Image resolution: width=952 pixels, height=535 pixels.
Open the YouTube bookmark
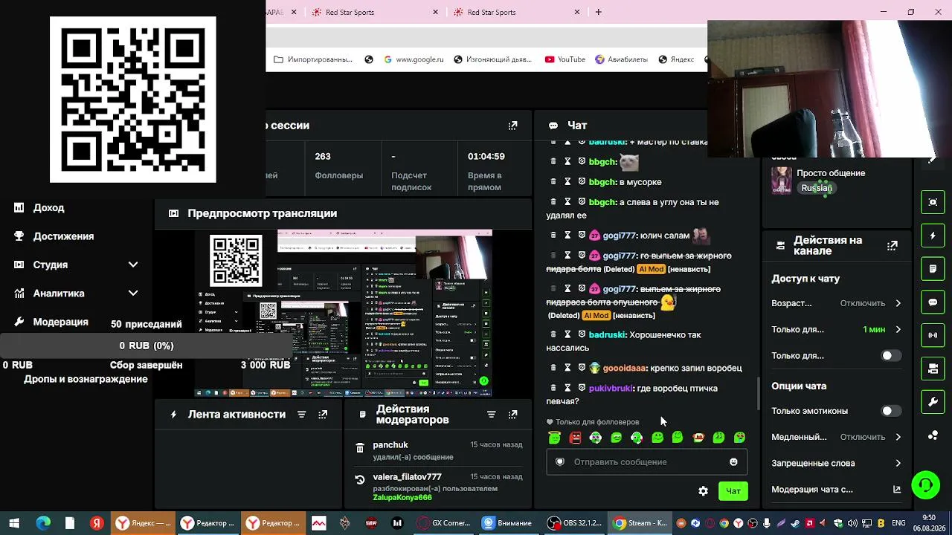565,59
